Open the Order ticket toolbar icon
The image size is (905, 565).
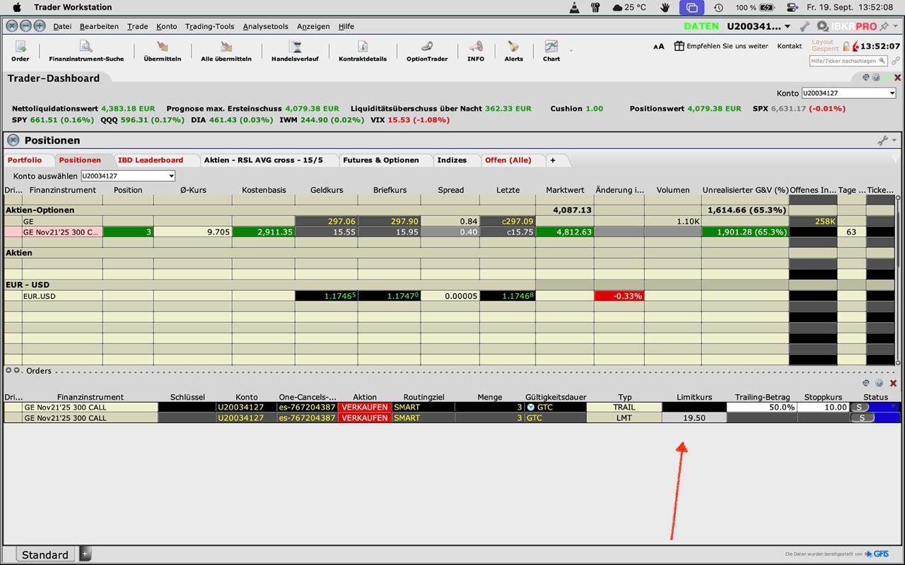point(21,49)
